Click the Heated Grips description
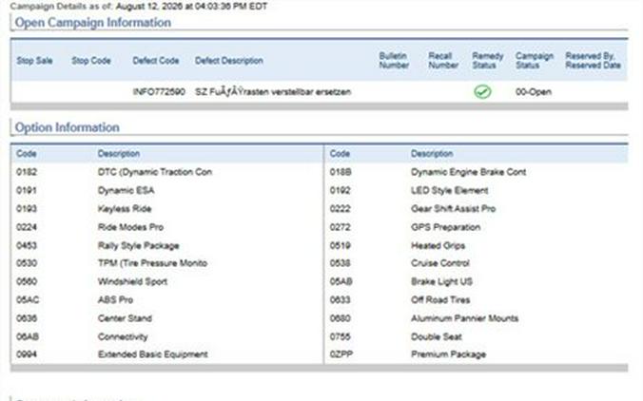643x401 pixels. tap(438, 246)
